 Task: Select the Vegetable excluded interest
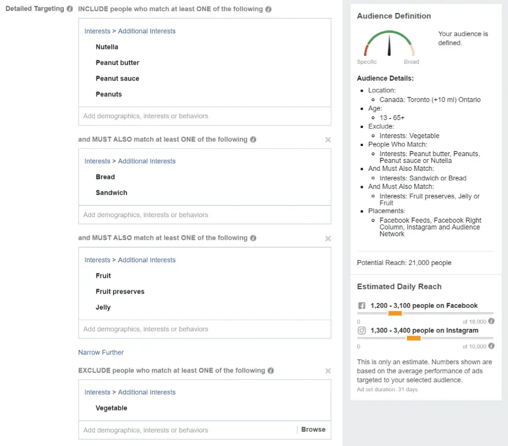pos(111,408)
